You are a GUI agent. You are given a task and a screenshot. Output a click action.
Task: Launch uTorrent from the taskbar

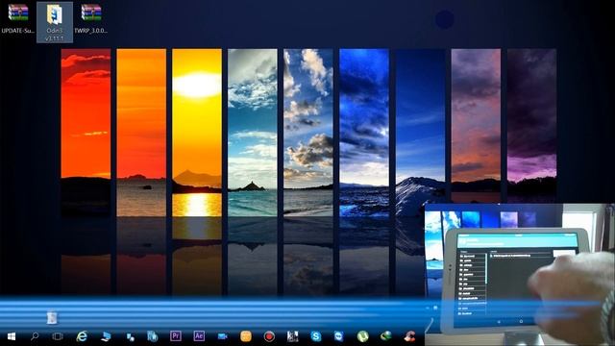[x=363, y=336]
